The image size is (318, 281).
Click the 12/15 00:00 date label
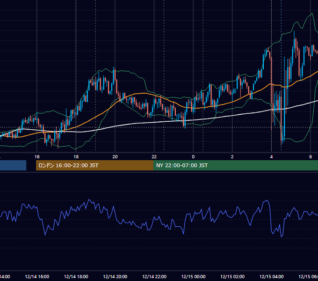[x=193, y=276]
